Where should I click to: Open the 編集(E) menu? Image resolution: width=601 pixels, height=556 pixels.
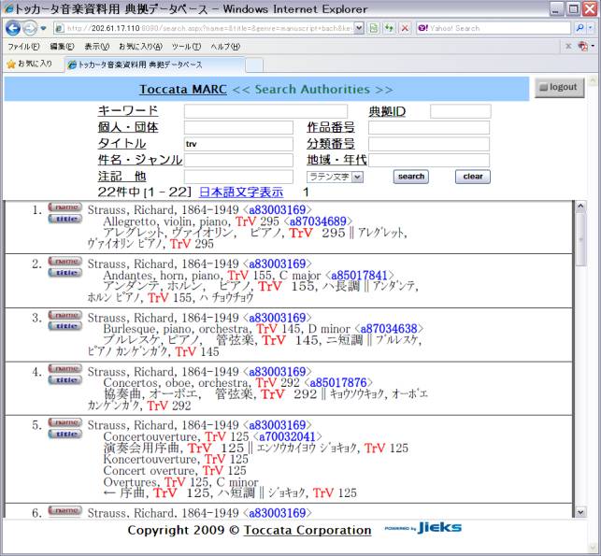tap(62, 47)
